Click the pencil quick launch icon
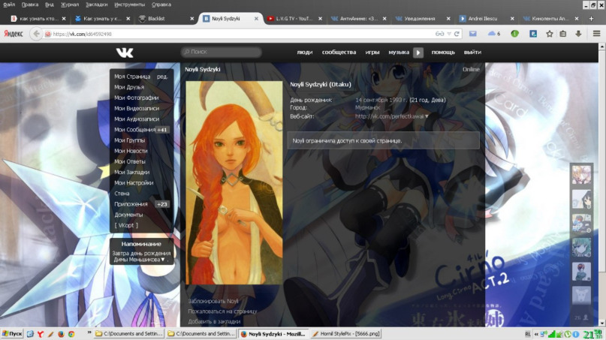The height and width of the screenshot is (340, 606). coord(50,334)
